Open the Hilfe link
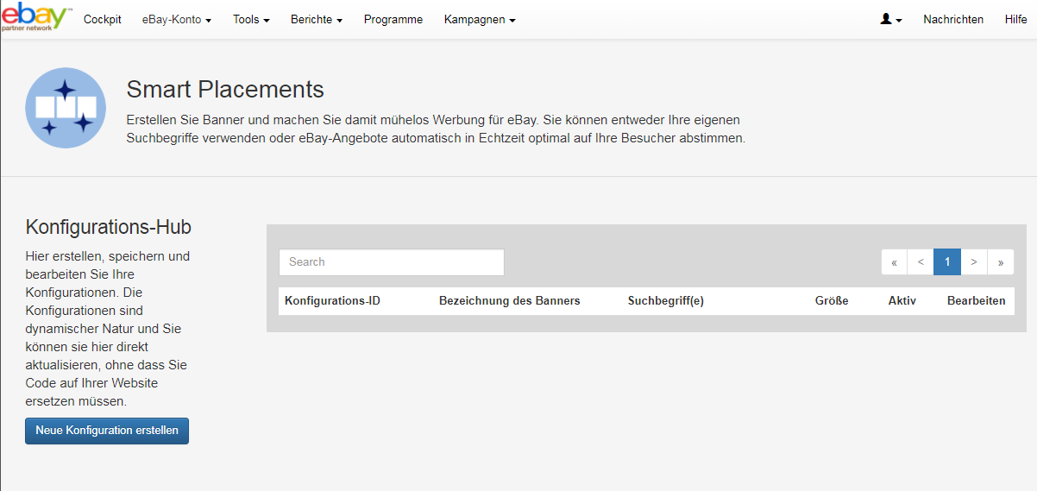 point(1015,19)
